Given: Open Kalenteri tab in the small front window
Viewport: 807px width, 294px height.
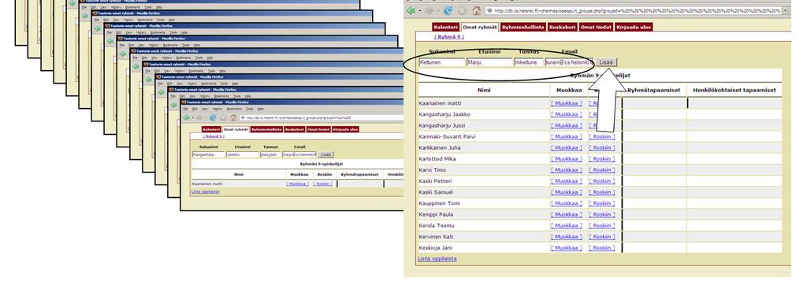Looking at the screenshot, I should [211, 129].
